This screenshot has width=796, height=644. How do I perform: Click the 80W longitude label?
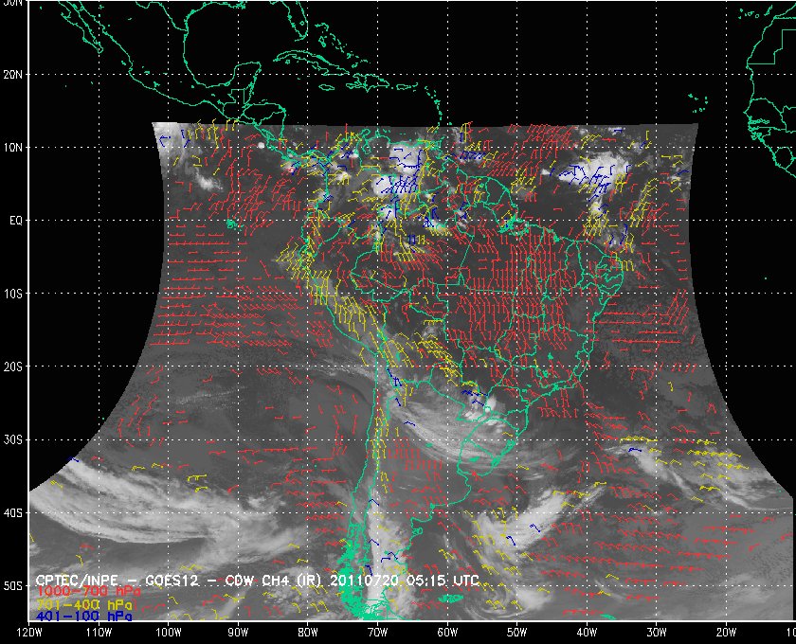click(x=308, y=633)
